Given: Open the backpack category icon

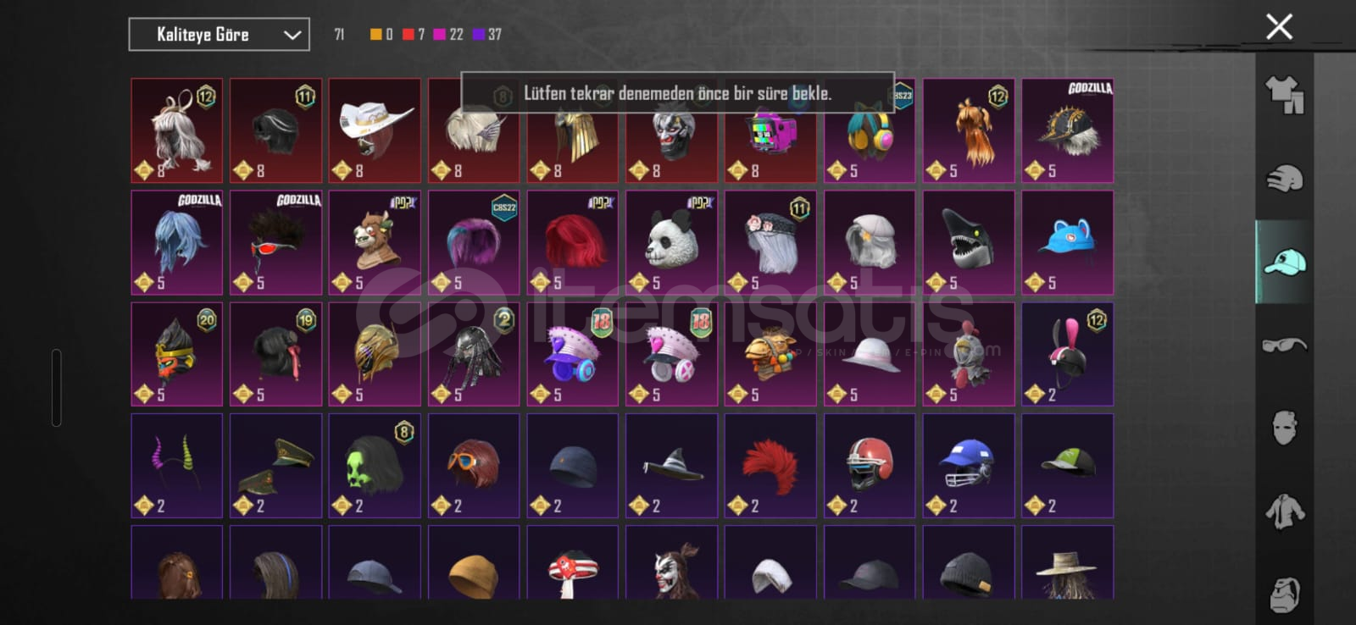Looking at the screenshot, I should pyautogui.click(x=1285, y=594).
